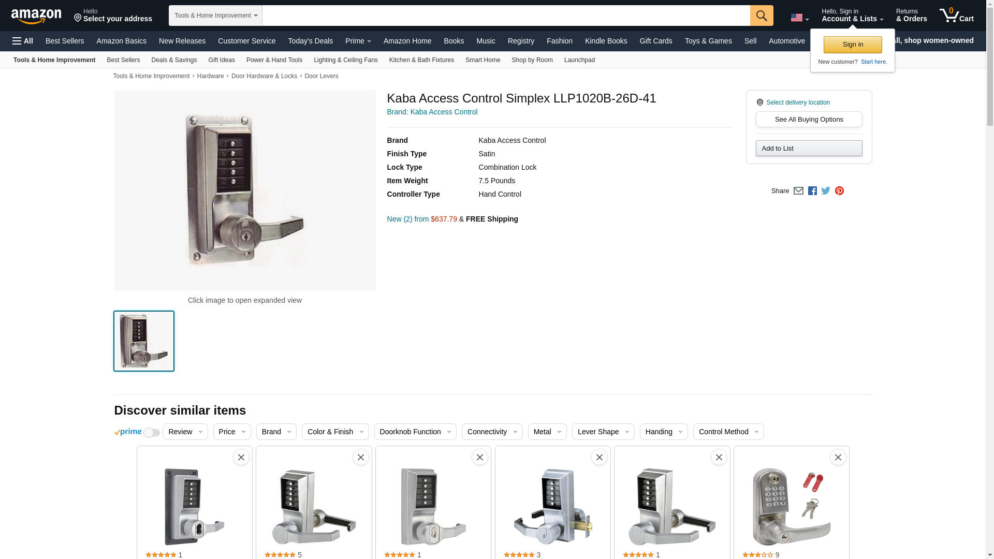Go to Today's Deals
This screenshot has width=994, height=559.
coord(310,41)
